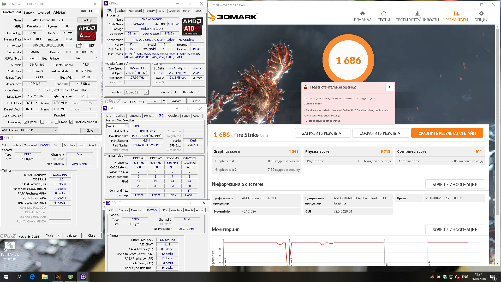Open the notification center icon
The height and width of the screenshot is (282, 501).
pyautogui.click(x=492, y=277)
